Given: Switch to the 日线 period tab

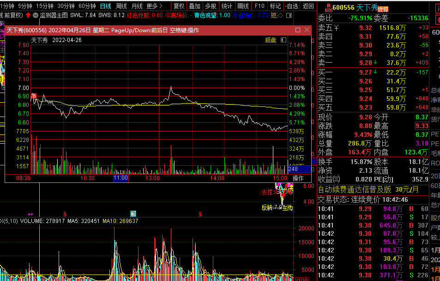Looking at the screenshot, I should point(106,6).
